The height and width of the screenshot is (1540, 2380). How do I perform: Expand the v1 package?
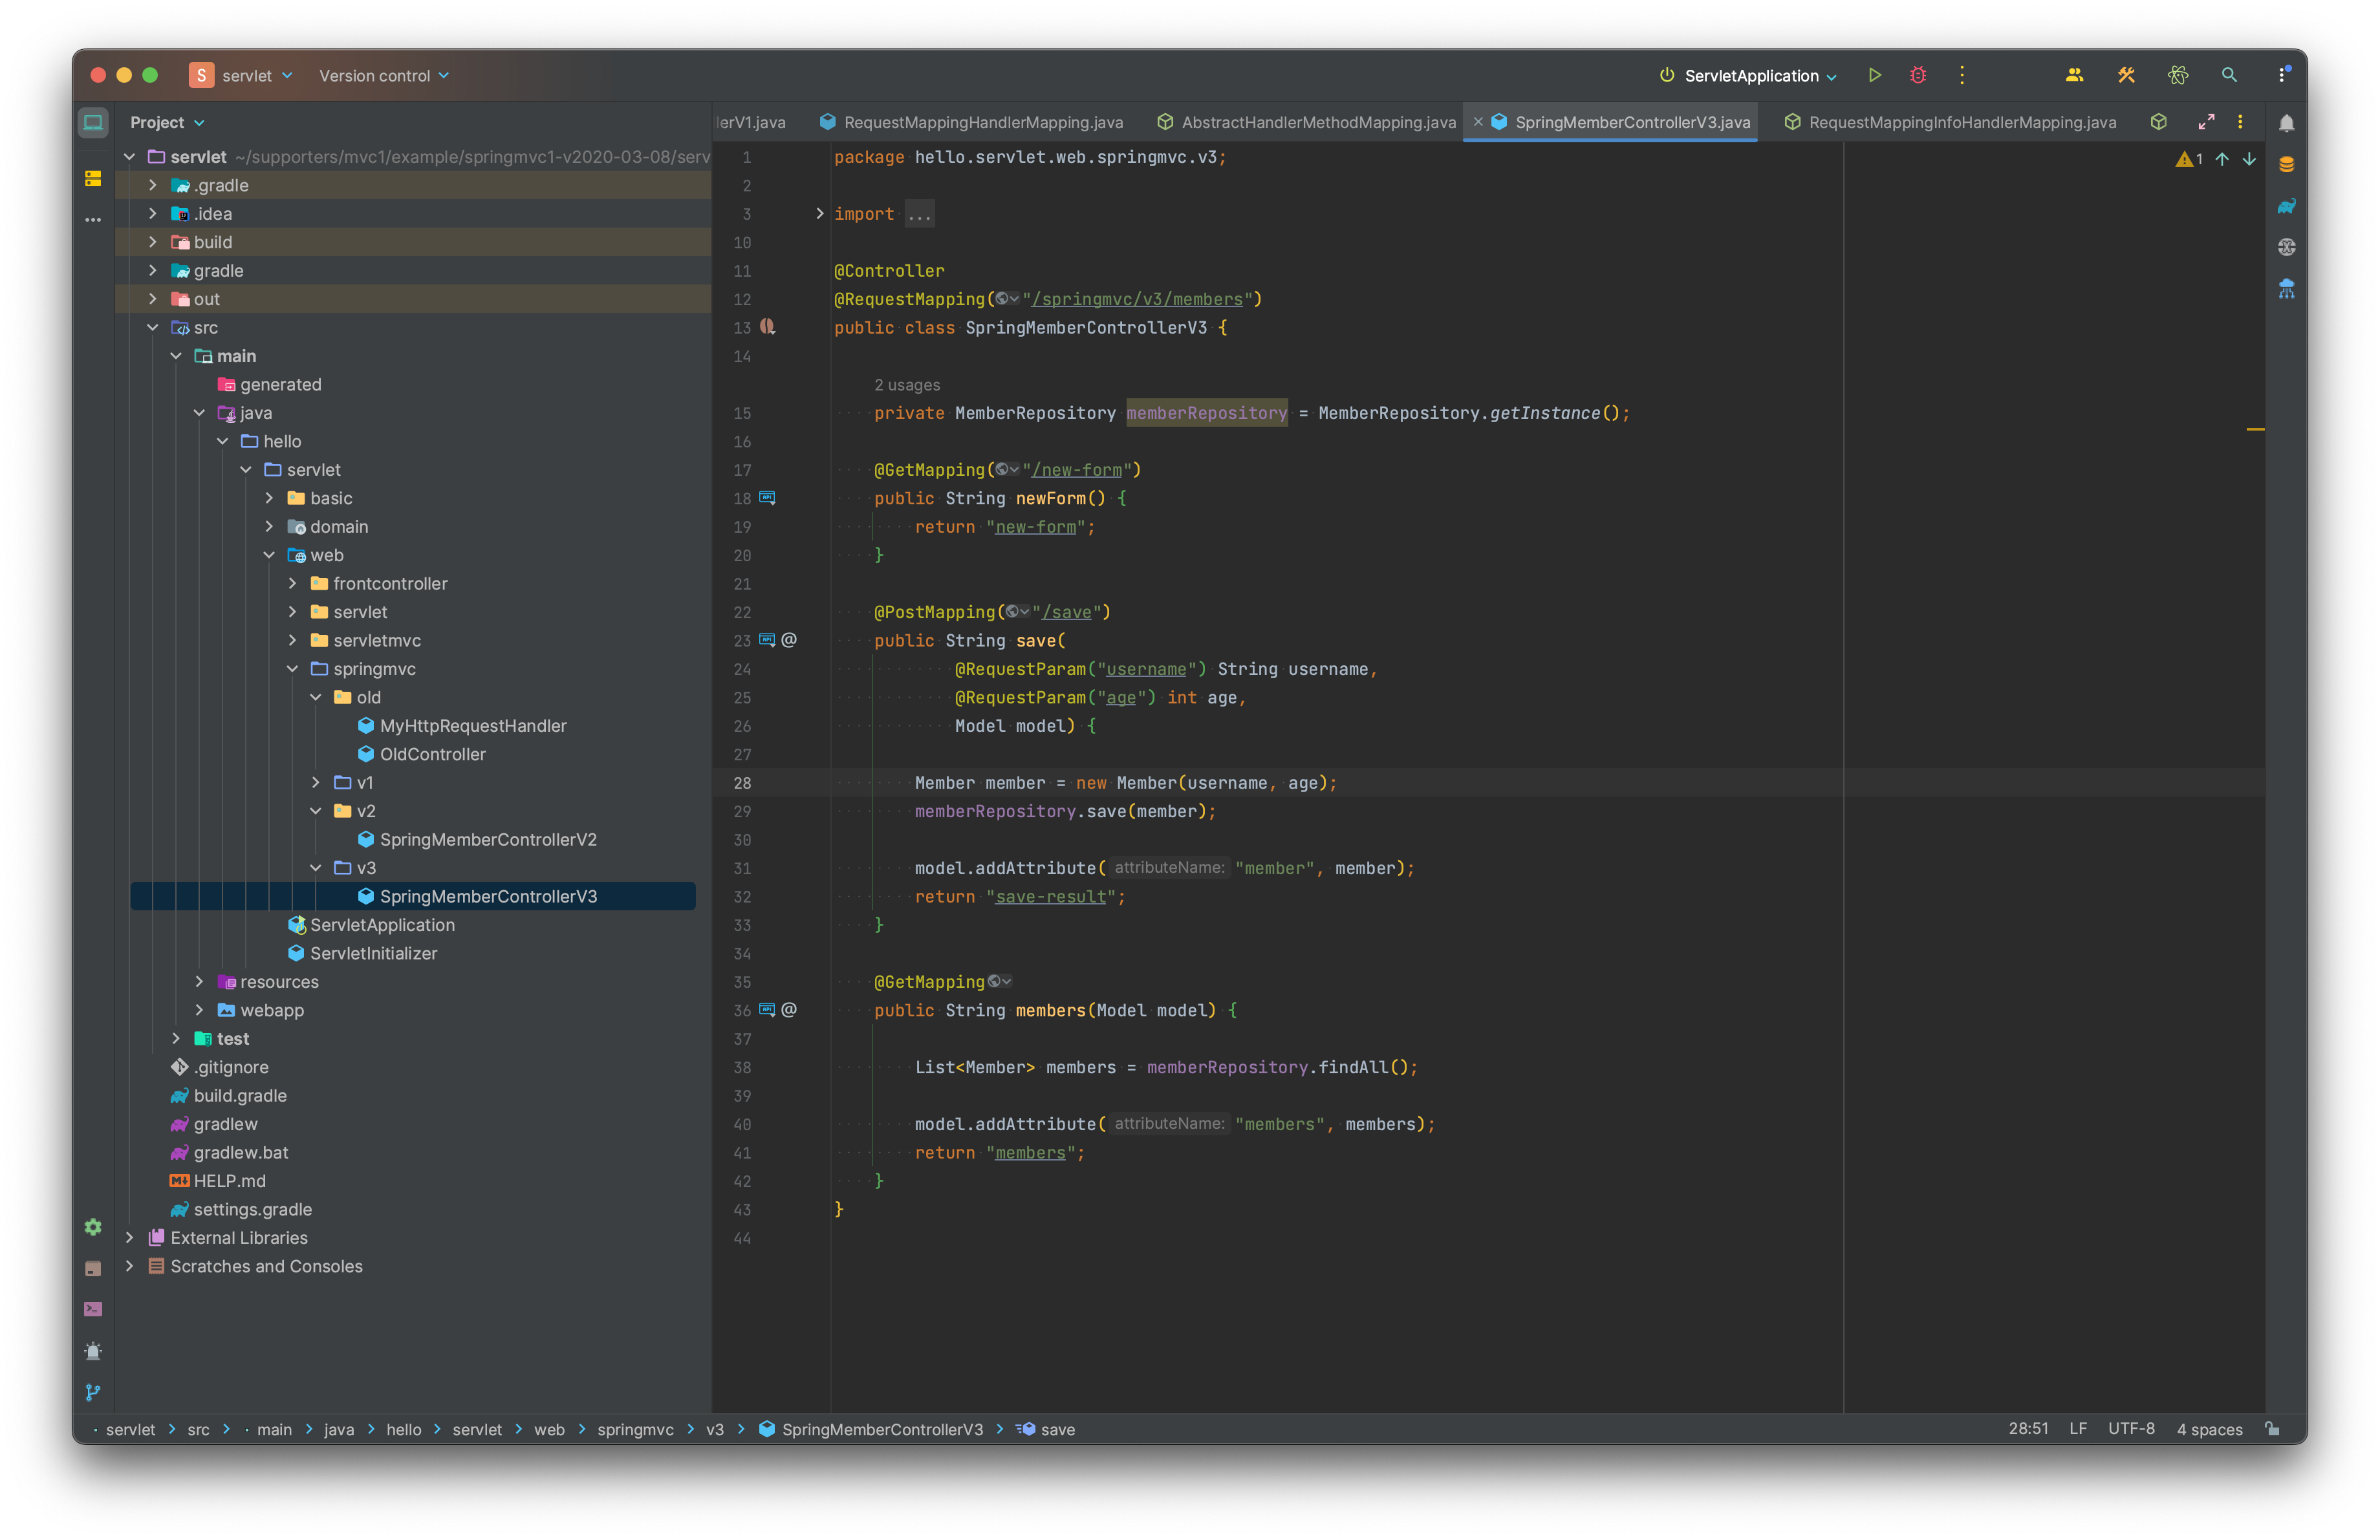(x=316, y=782)
